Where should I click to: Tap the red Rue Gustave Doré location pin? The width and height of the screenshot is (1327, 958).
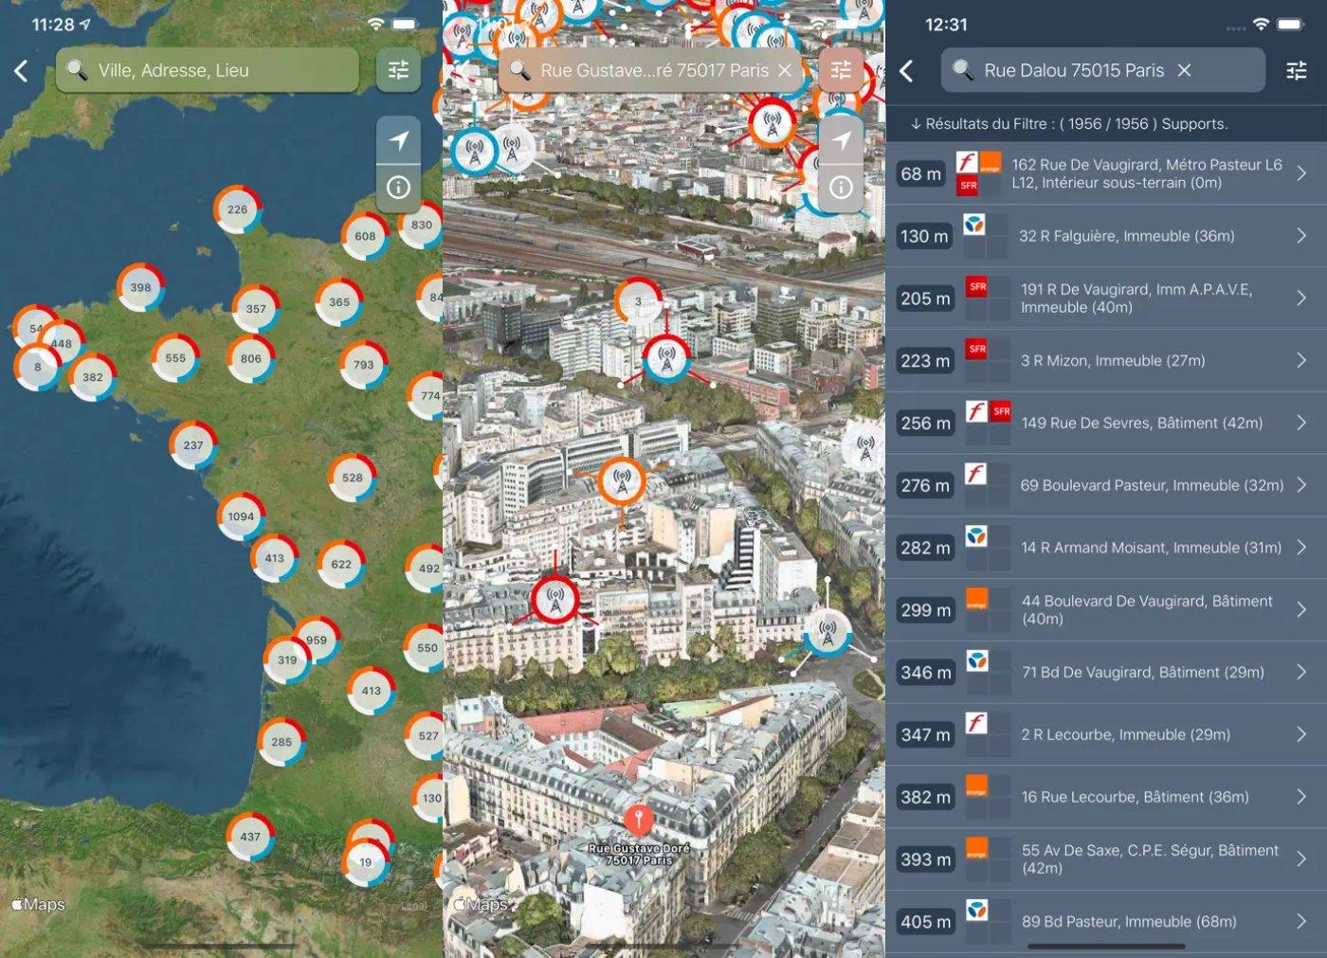(x=639, y=821)
